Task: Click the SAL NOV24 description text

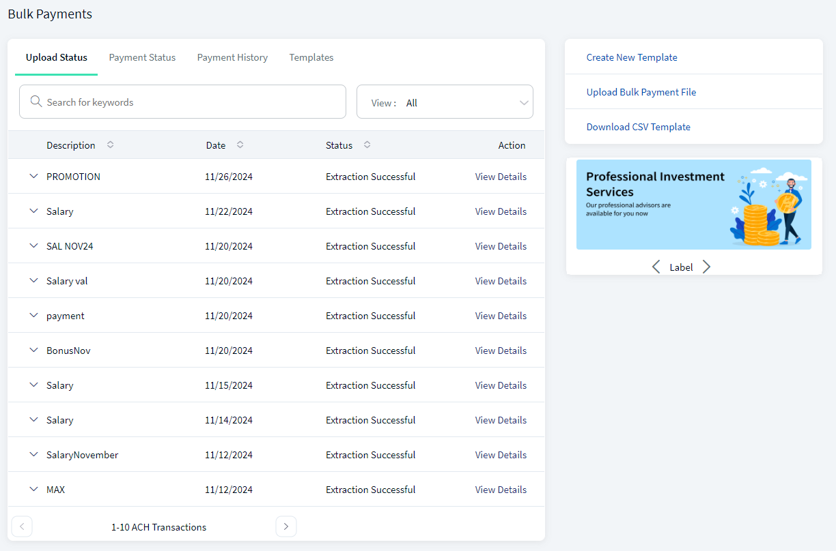Action: pyautogui.click(x=70, y=246)
